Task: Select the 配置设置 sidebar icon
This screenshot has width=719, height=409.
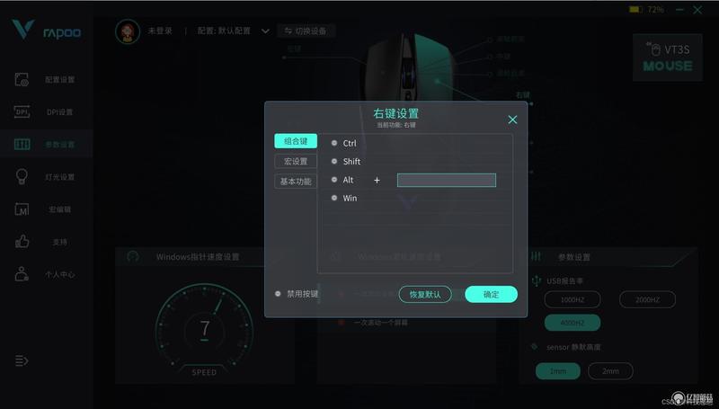Action: pos(22,79)
